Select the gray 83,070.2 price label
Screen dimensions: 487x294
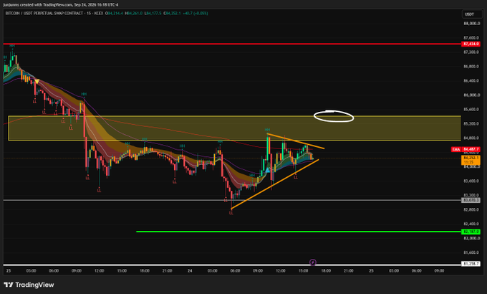471,200
